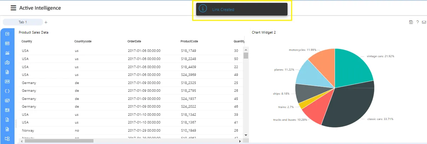Click the 'planes: 11.22%' label
This screenshot has height=144, width=427.
284,70
